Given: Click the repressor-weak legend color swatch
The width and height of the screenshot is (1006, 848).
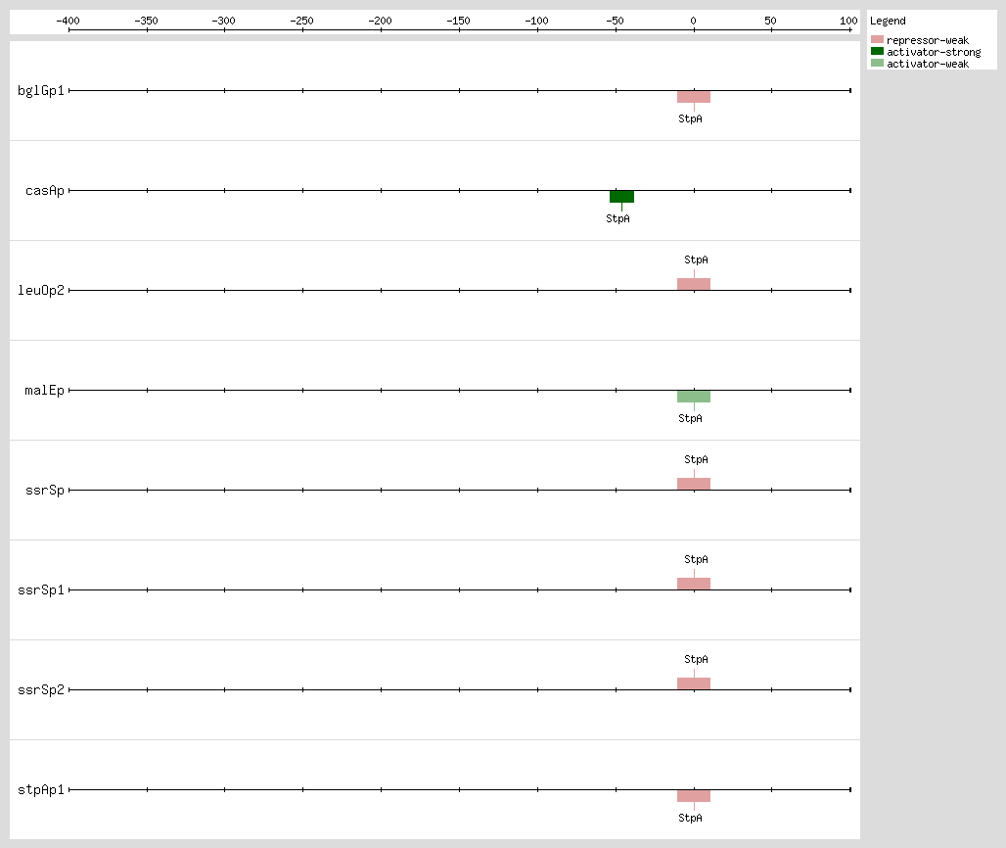Looking at the screenshot, I should point(877,40).
